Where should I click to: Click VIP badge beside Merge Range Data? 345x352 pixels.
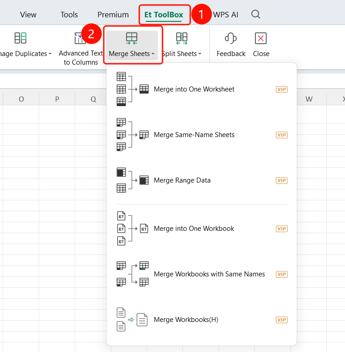pos(282,180)
